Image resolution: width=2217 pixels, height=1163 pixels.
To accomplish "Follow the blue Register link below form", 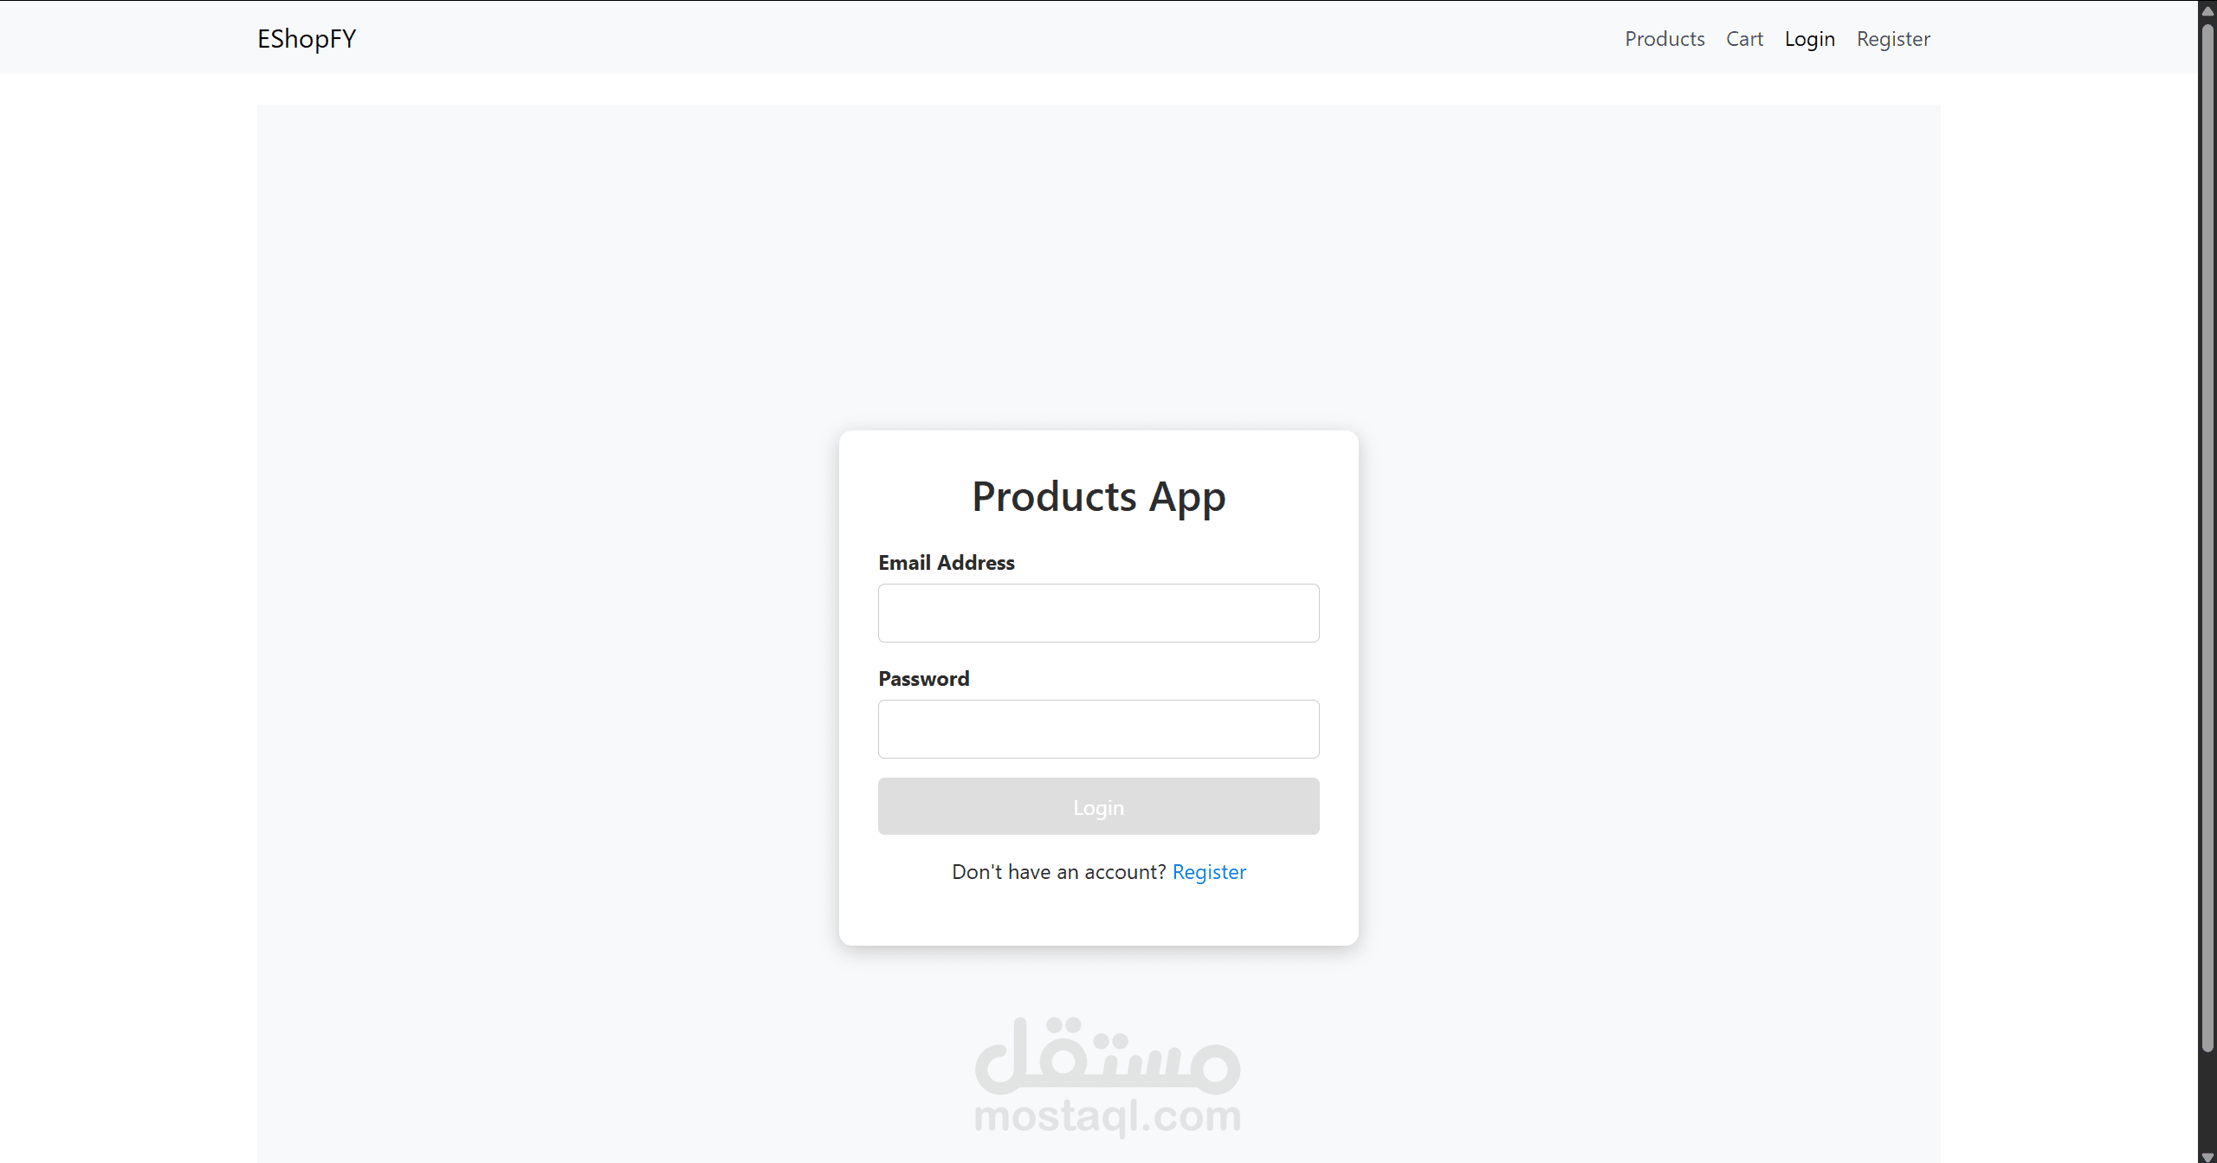I will (x=1209, y=872).
